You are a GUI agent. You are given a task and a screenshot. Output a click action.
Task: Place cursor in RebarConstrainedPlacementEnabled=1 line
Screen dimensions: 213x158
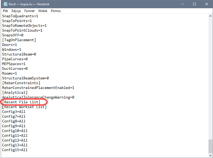click(38, 88)
